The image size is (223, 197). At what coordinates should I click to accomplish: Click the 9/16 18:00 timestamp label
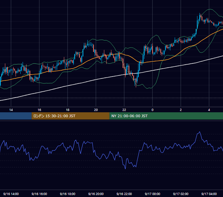click(68, 194)
